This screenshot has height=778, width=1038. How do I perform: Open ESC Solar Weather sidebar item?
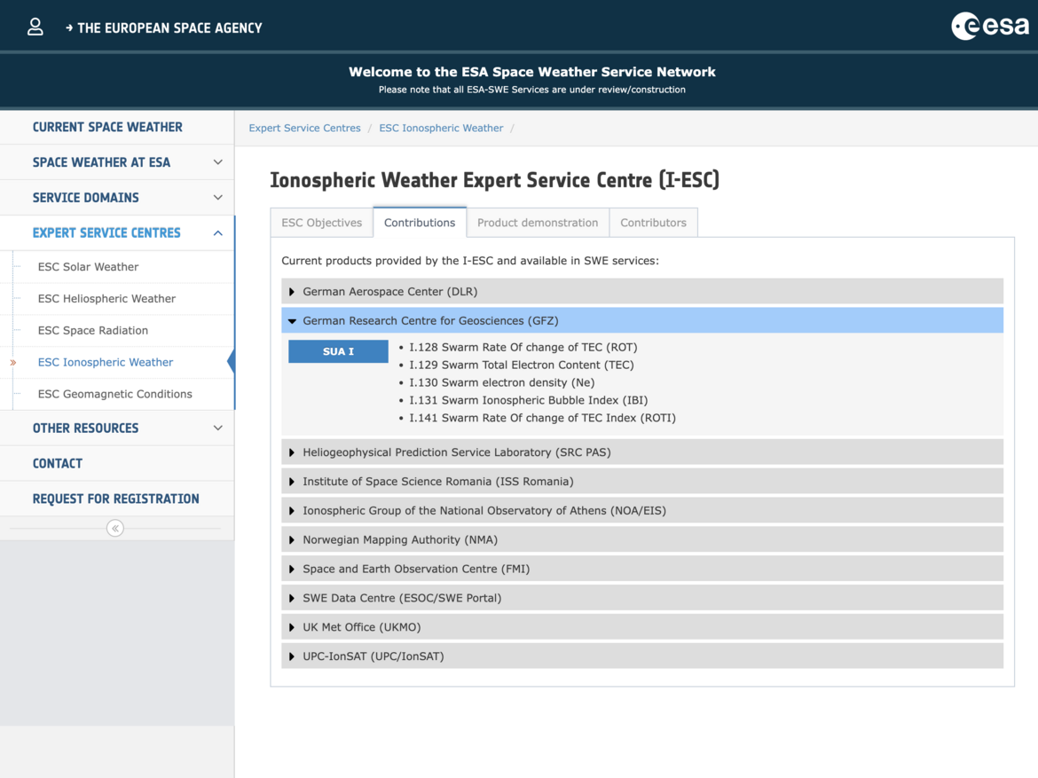[x=88, y=267]
